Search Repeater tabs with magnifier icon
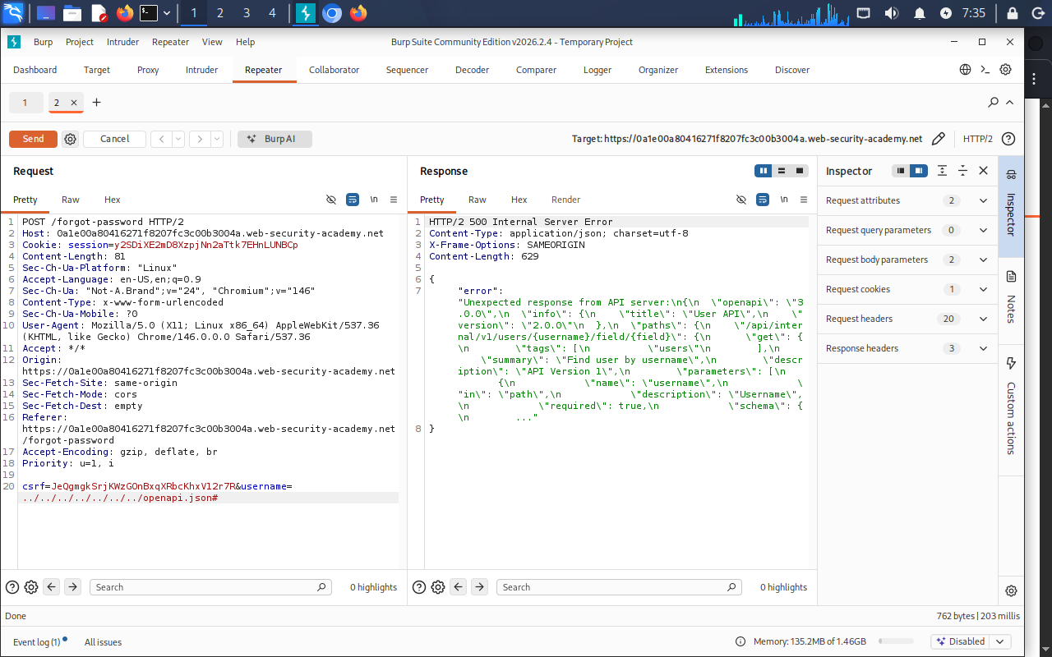Screen dimensions: 1052x657 [994, 103]
